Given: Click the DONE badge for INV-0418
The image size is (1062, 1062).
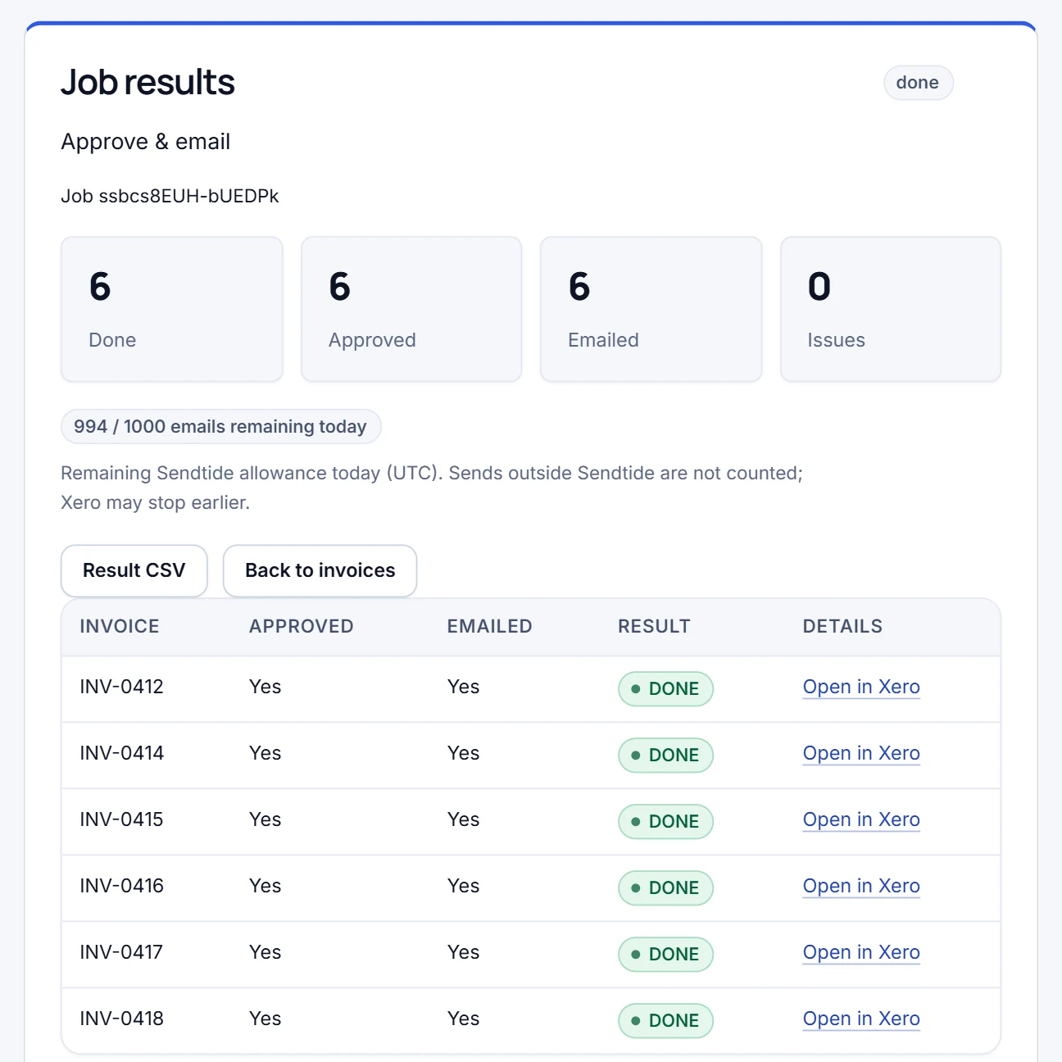Looking at the screenshot, I should pos(665,1021).
